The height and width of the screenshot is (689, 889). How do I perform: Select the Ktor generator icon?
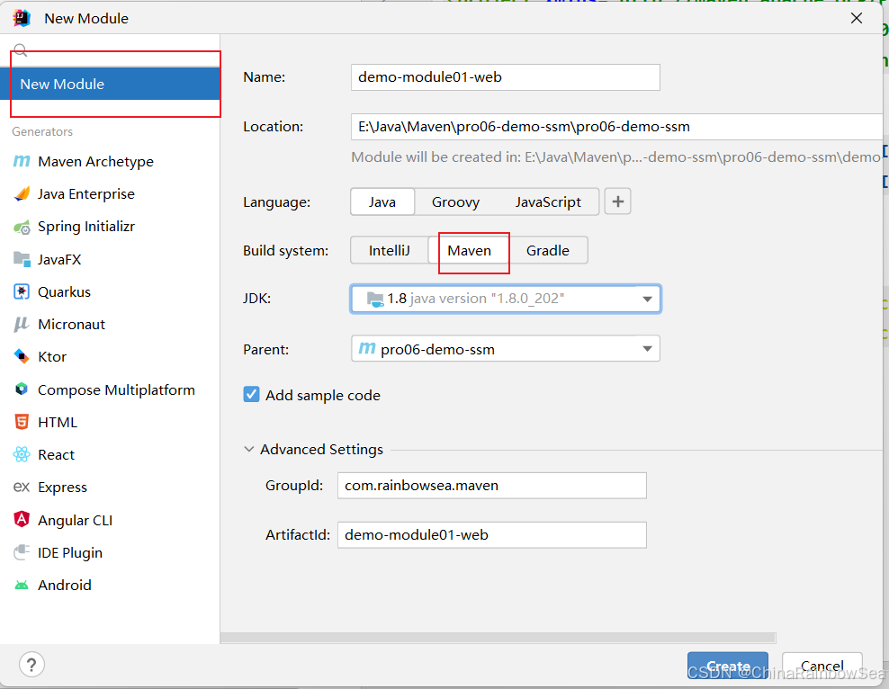[22, 356]
